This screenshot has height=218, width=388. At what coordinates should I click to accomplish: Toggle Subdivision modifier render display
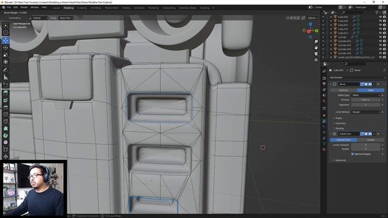(370, 134)
